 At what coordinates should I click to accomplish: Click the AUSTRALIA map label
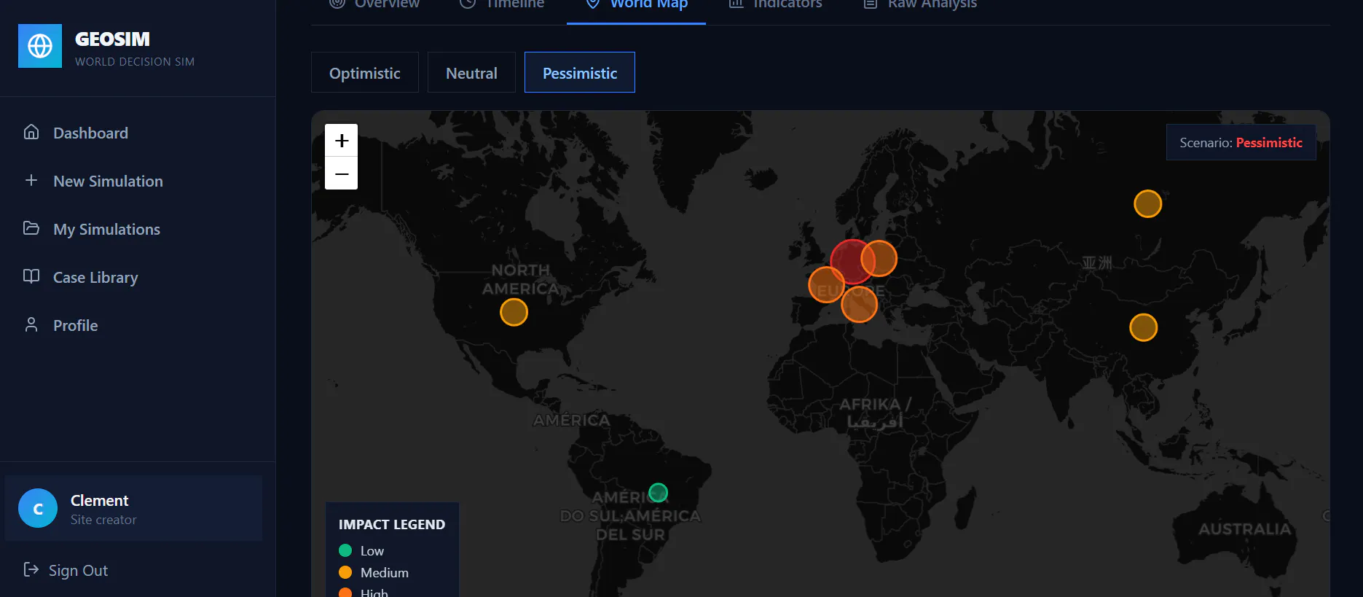click(x=1244, y=528)
